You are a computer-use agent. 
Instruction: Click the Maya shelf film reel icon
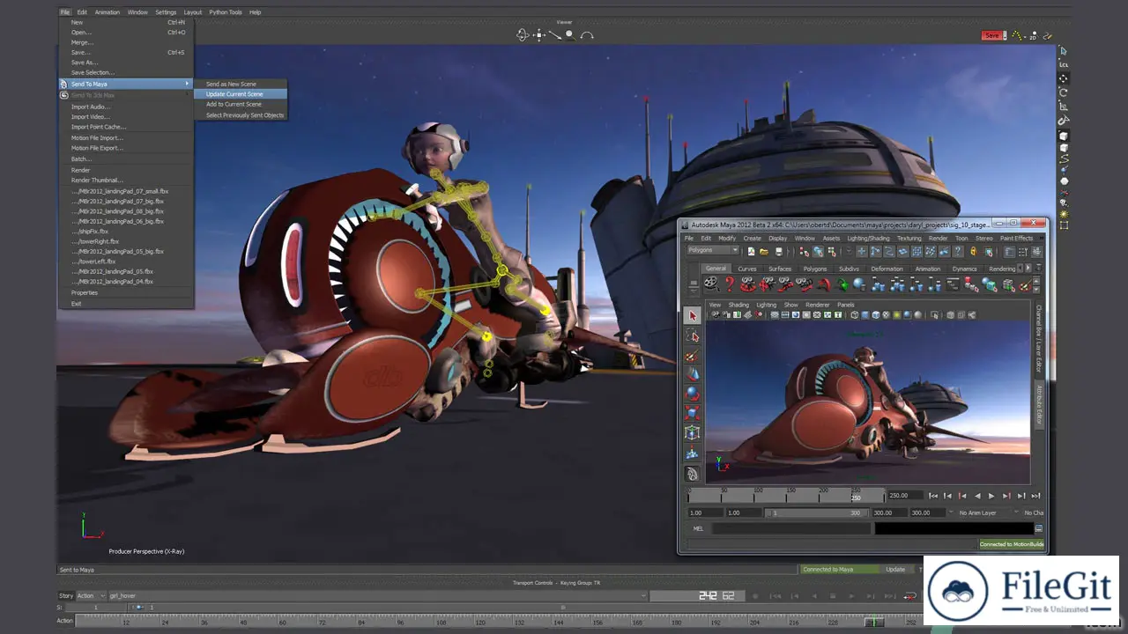[711, 284]
